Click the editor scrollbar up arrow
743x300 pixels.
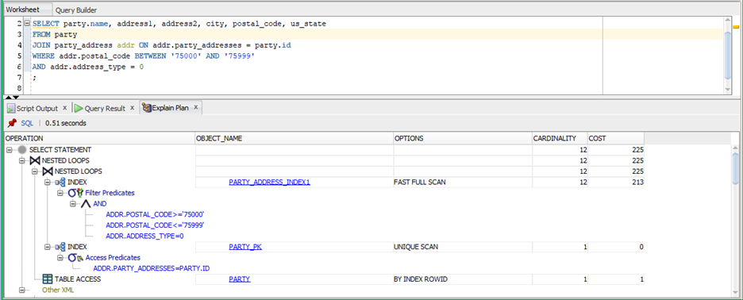pos(728,21)
